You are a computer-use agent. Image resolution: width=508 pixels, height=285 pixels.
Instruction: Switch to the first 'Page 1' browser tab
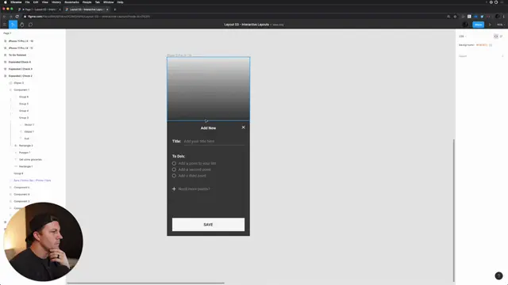pyautogui.click(x=40, y=9)
